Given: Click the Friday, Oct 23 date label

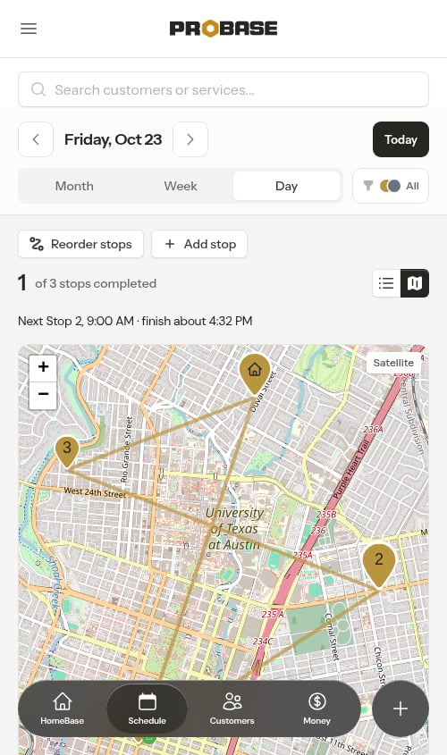Looking at the screenshot, I should point(114,139).
